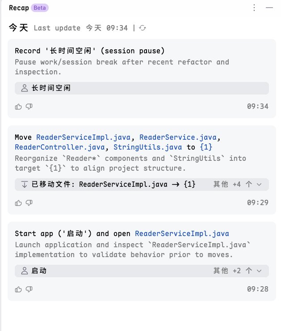281x331 pixels.
Task: Open ReaderServiceImpl.java link in Start app entry
Action: click(182, 233)
